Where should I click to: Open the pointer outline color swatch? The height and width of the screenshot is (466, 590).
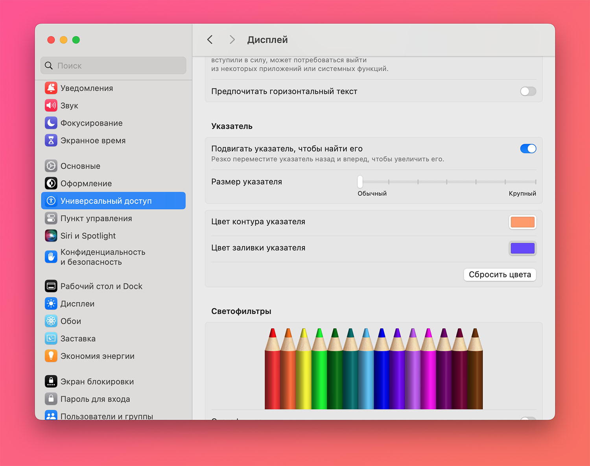522,222
